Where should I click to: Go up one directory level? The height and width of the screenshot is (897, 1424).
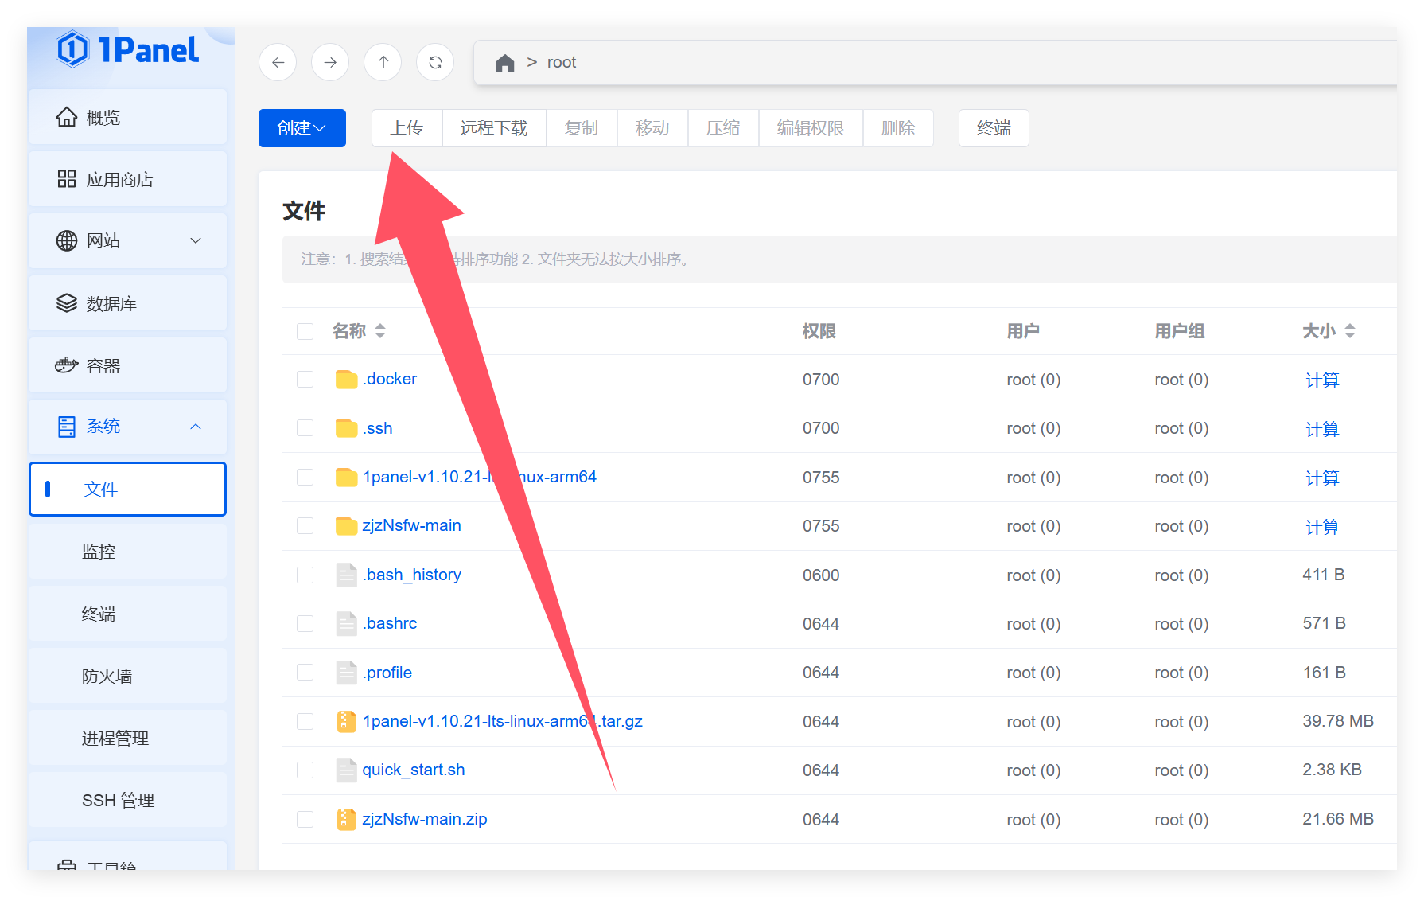[383, 62]
